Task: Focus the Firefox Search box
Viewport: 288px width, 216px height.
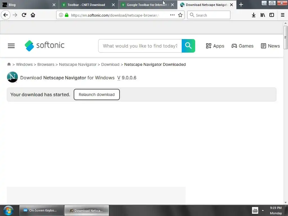Action: 209,15
